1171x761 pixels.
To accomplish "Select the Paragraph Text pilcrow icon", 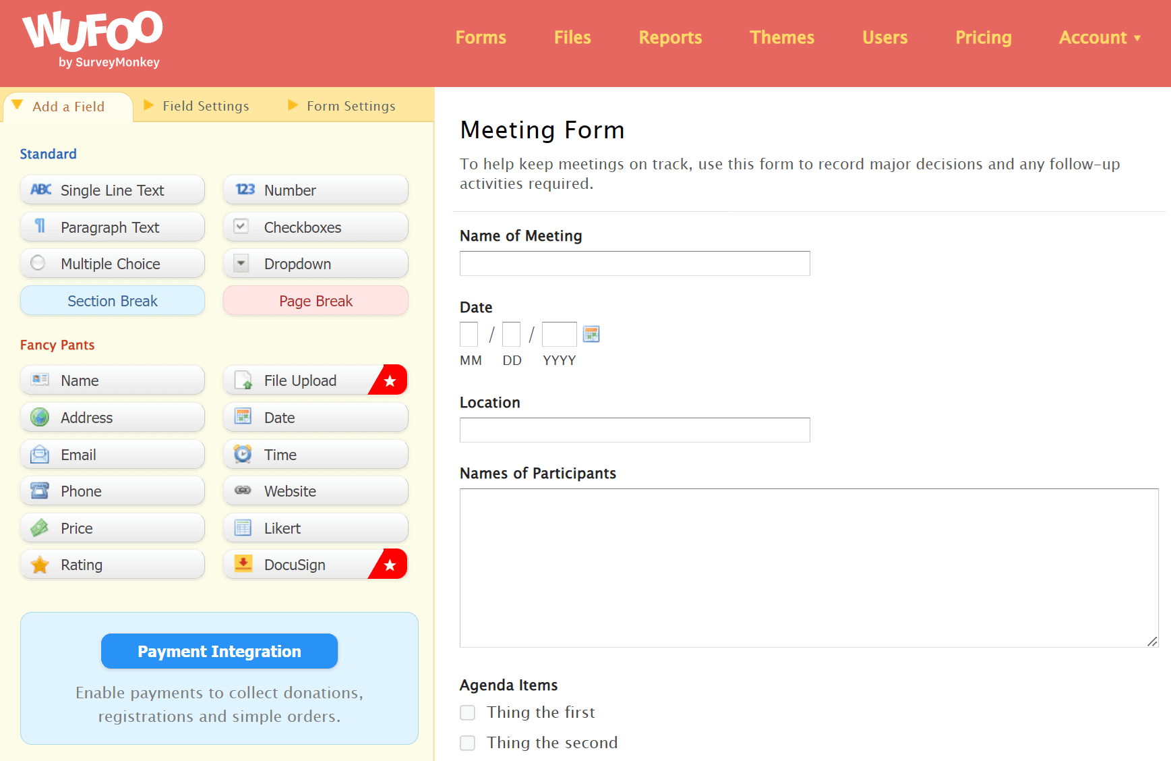I will click(x=40, y=227).
